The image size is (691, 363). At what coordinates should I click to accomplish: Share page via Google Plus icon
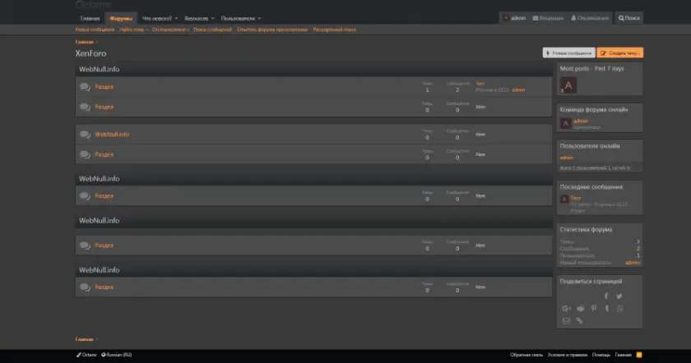(x=567, y=308)
